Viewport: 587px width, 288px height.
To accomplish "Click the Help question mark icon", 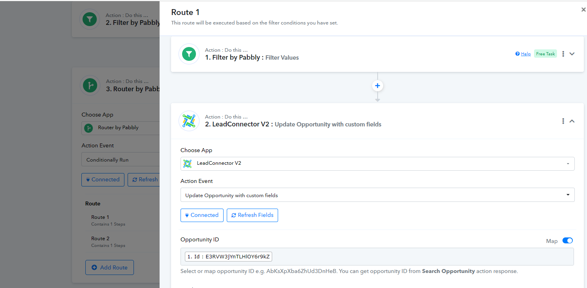I will tap(517, 54).
